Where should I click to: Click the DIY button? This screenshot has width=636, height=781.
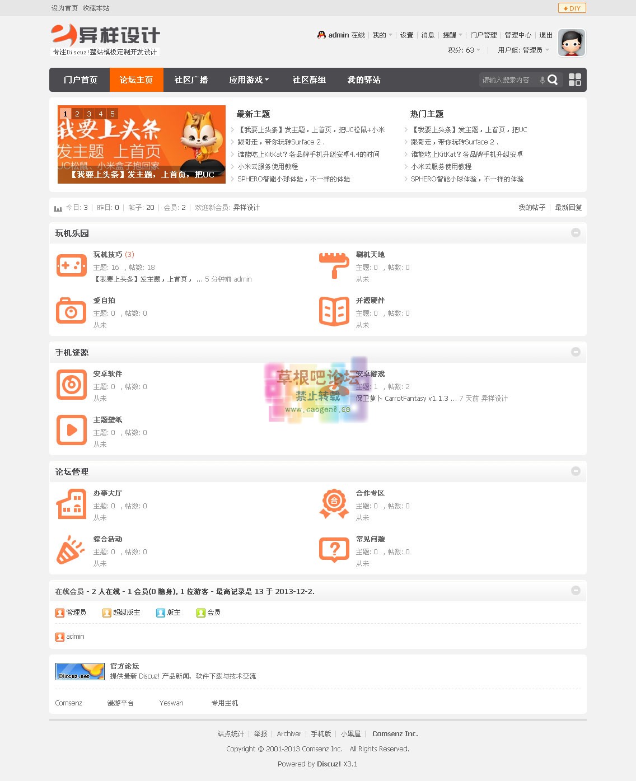pos(572,8)
